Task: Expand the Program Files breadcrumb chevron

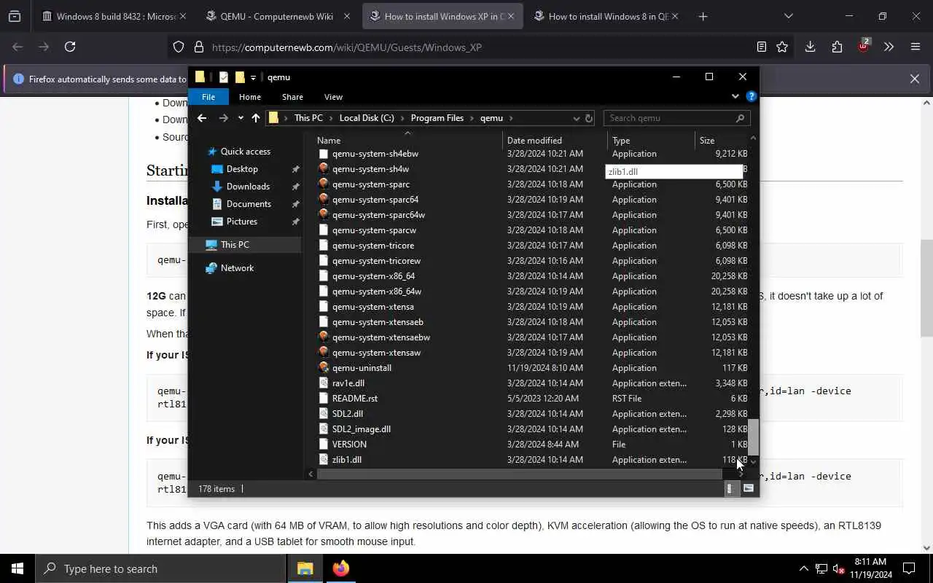Action: (x=472, y=118)
